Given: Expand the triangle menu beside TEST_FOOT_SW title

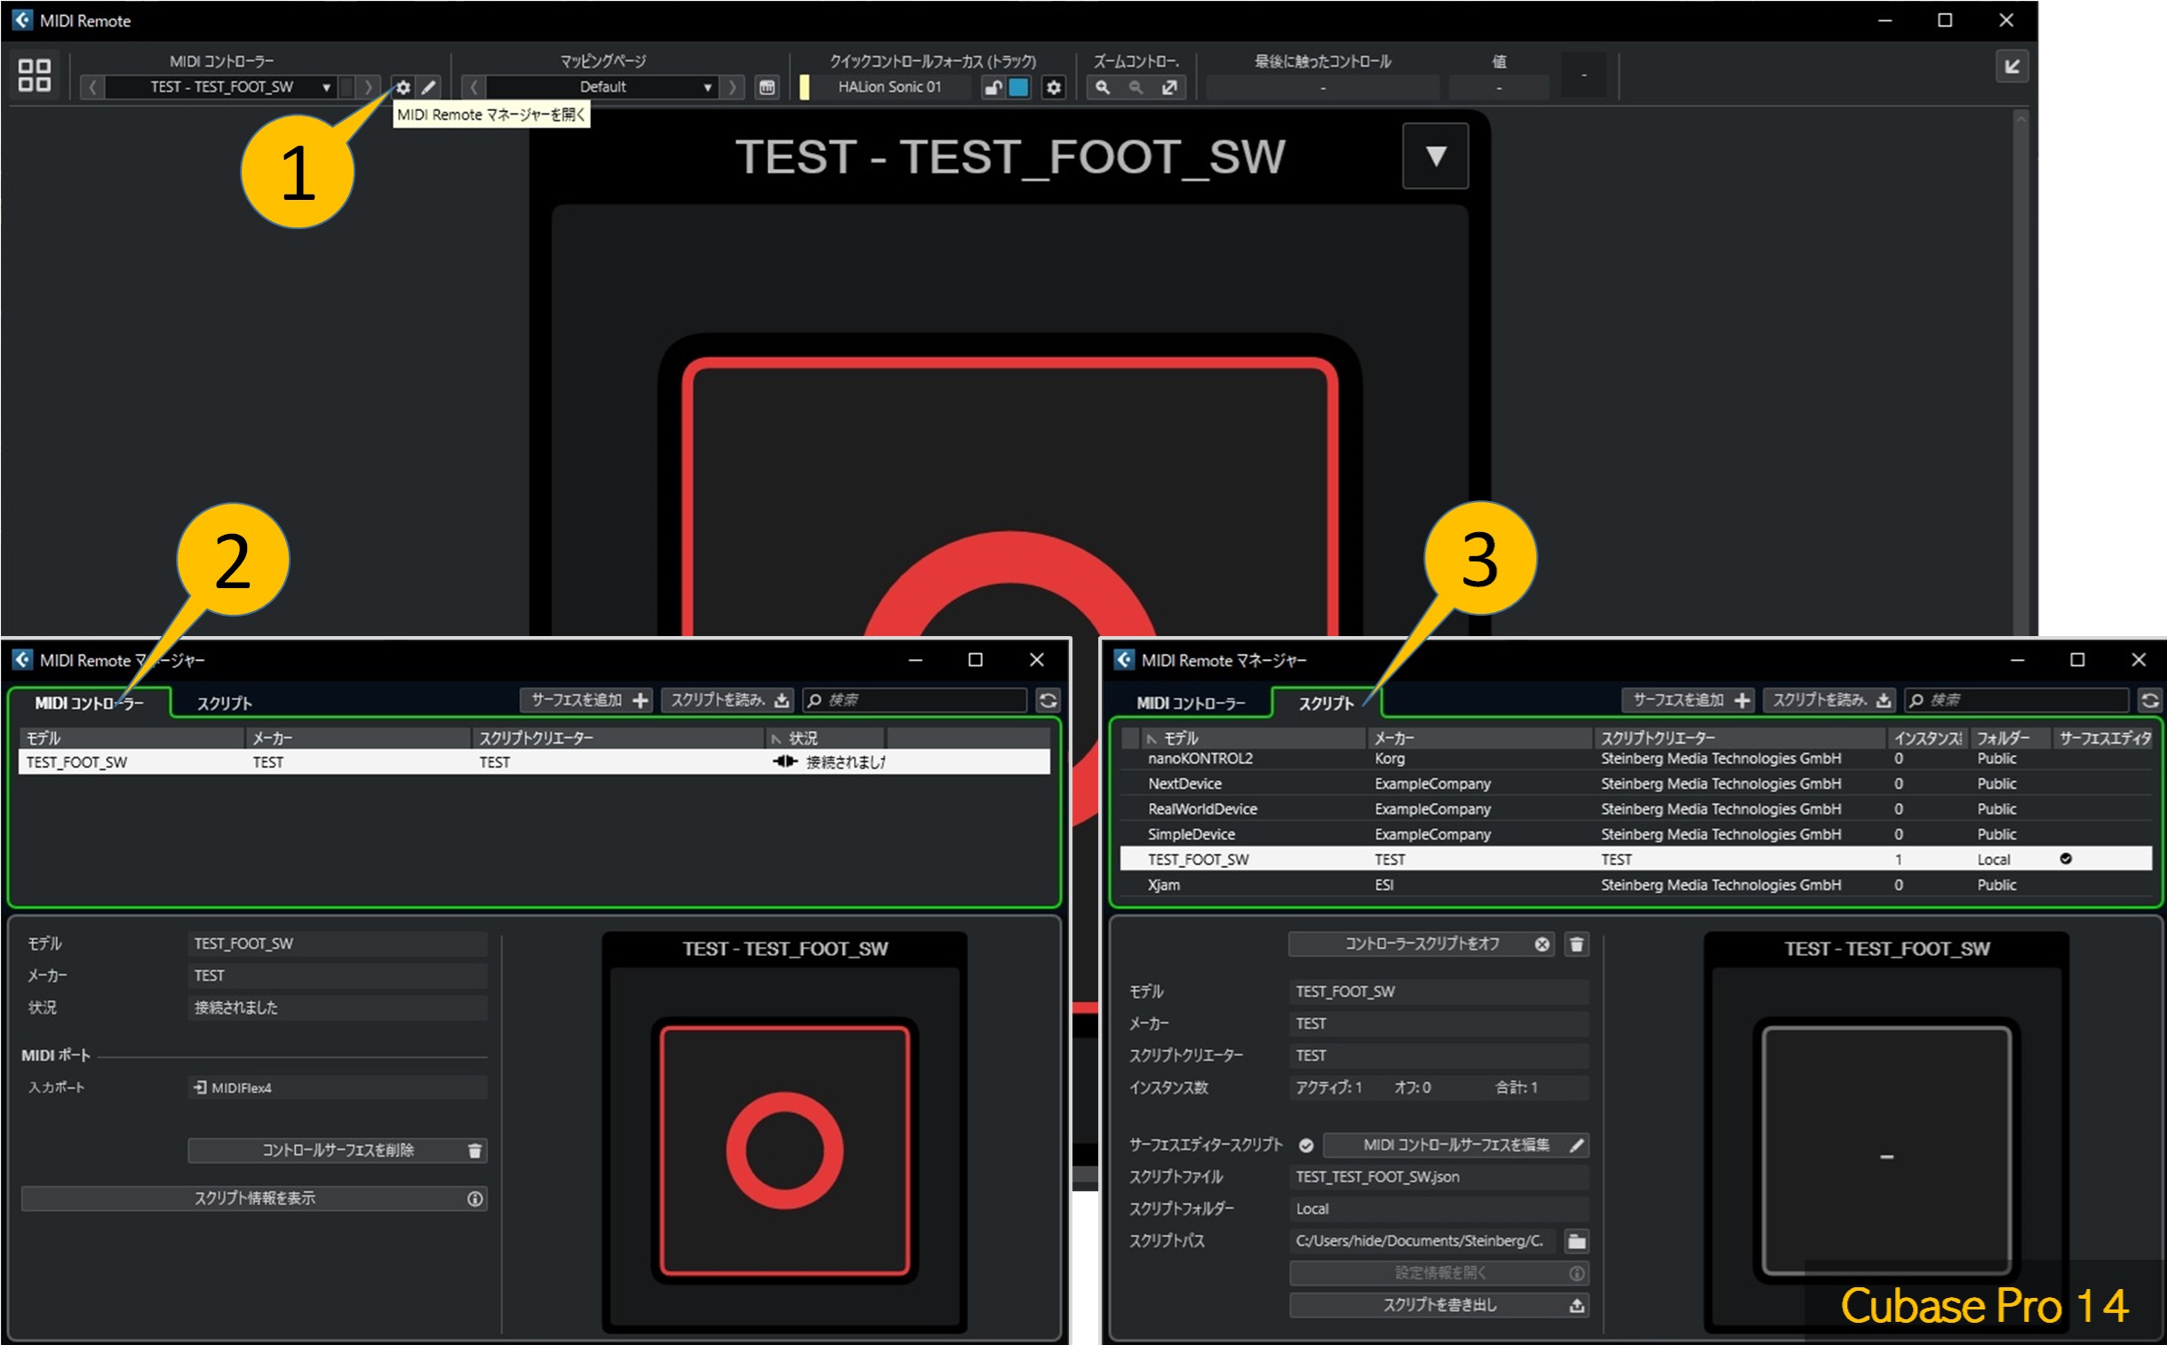Looking at the screenshot, I should [x=1435, y=155].
